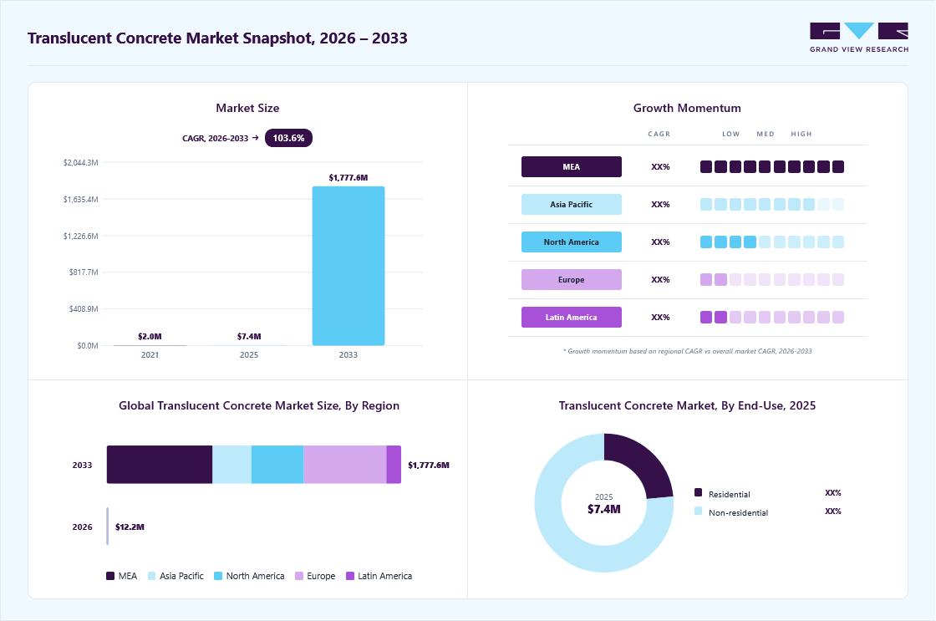Click the Residential legend swatch
936x621 pixels.
coord(699,492)
